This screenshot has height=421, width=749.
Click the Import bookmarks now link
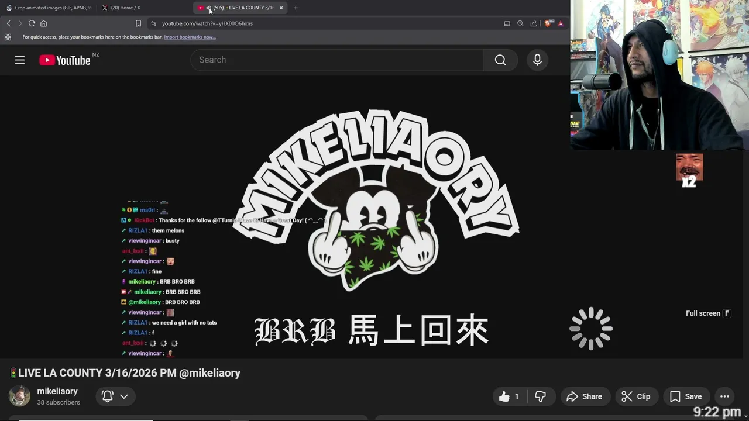tap(190, 37)
